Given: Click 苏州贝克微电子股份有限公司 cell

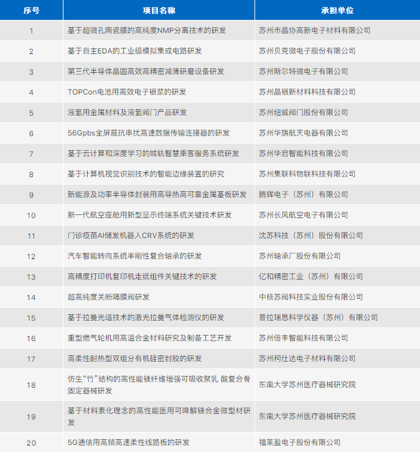Looking at the screenshot, I should click(x=307, y=51).
